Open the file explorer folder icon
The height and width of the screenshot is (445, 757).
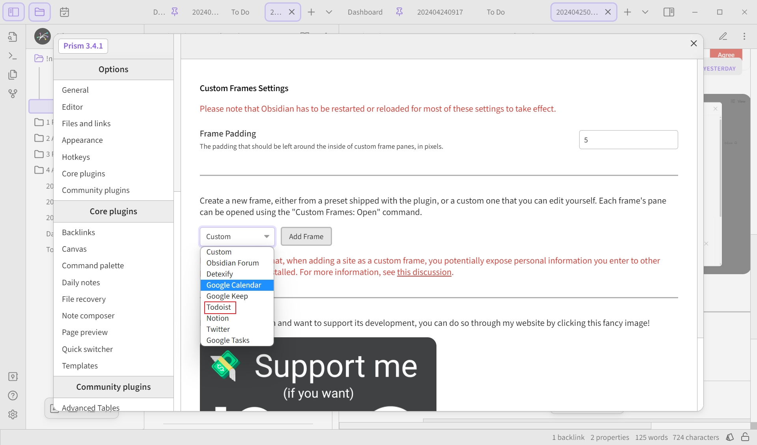tap(39, 12)
